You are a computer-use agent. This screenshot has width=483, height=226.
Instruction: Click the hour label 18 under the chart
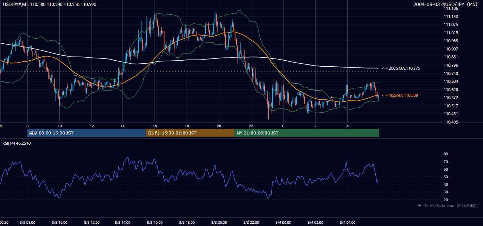[187, 126]
